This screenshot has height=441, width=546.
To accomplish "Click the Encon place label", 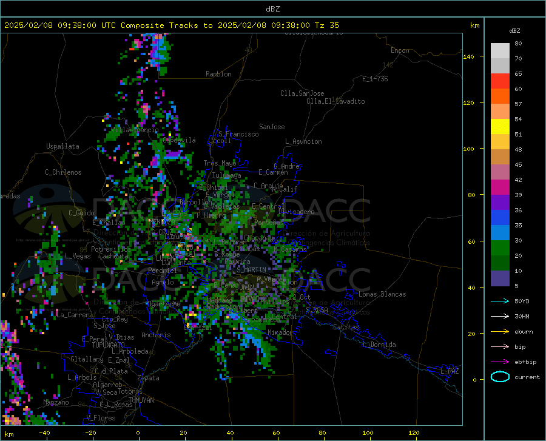I will coord(400,50).
